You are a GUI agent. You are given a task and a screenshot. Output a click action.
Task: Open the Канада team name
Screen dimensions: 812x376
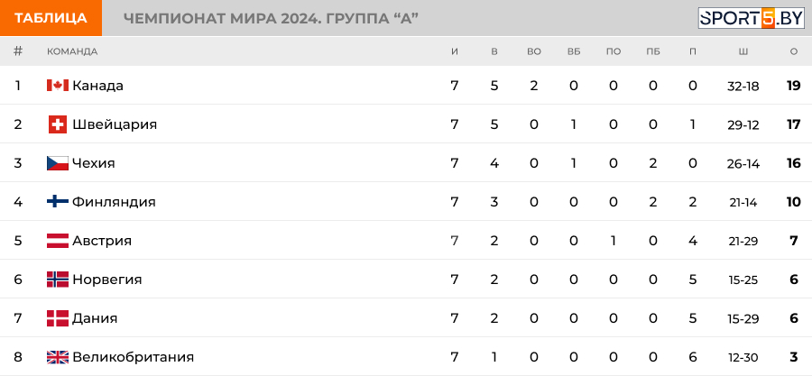coord(97,86)
